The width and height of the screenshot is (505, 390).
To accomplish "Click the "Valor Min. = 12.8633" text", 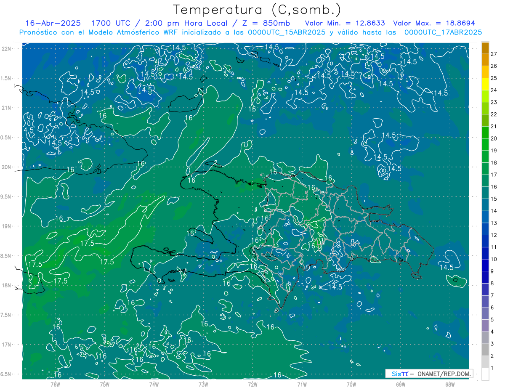I will point(345,23).
